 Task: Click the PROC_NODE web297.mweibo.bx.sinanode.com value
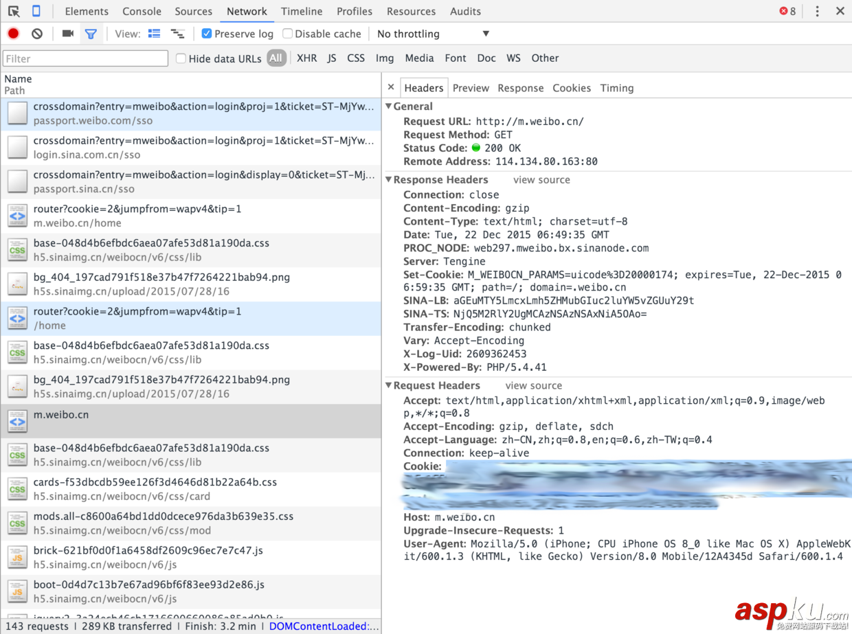click(x=561, y=248)
